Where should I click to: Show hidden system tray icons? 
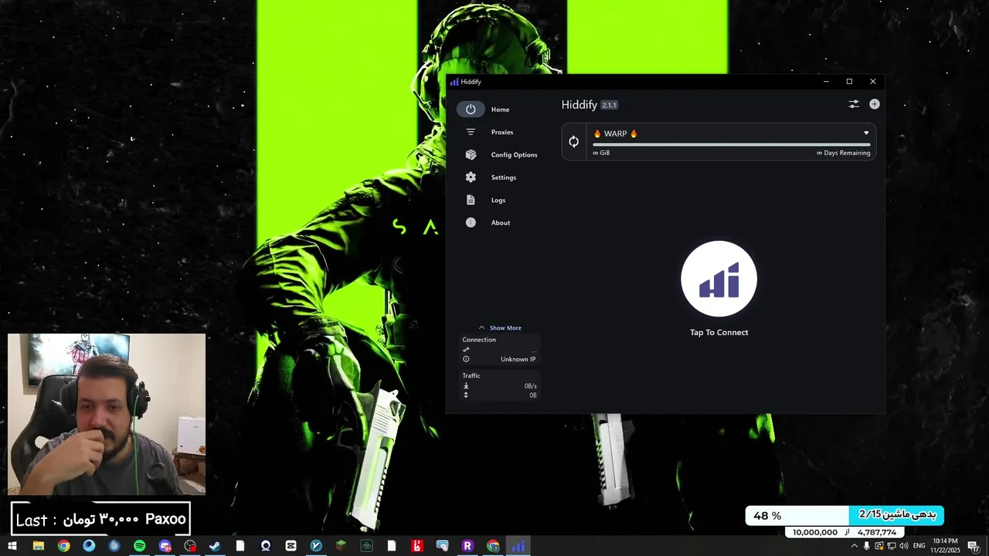[x=854, y=546]
